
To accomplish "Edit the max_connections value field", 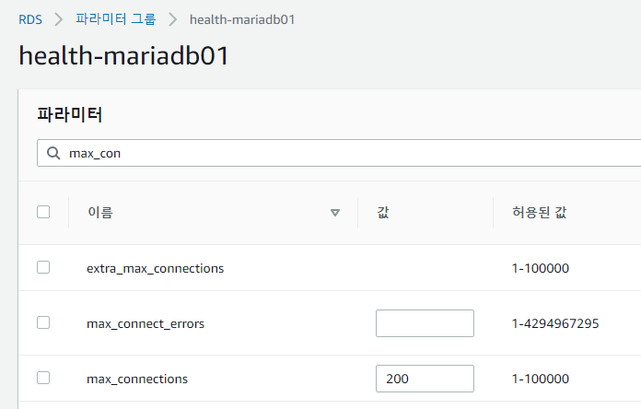I will click(425, 379).
